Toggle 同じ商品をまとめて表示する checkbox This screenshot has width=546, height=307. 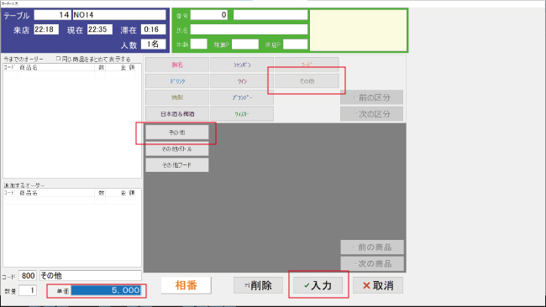pos(58,59)
